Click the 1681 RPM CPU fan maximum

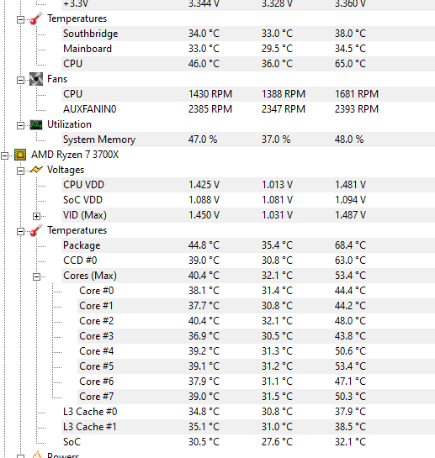point(357,94)
